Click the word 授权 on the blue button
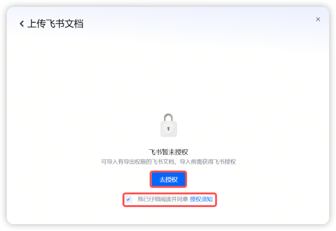 [x=172, y=180]
